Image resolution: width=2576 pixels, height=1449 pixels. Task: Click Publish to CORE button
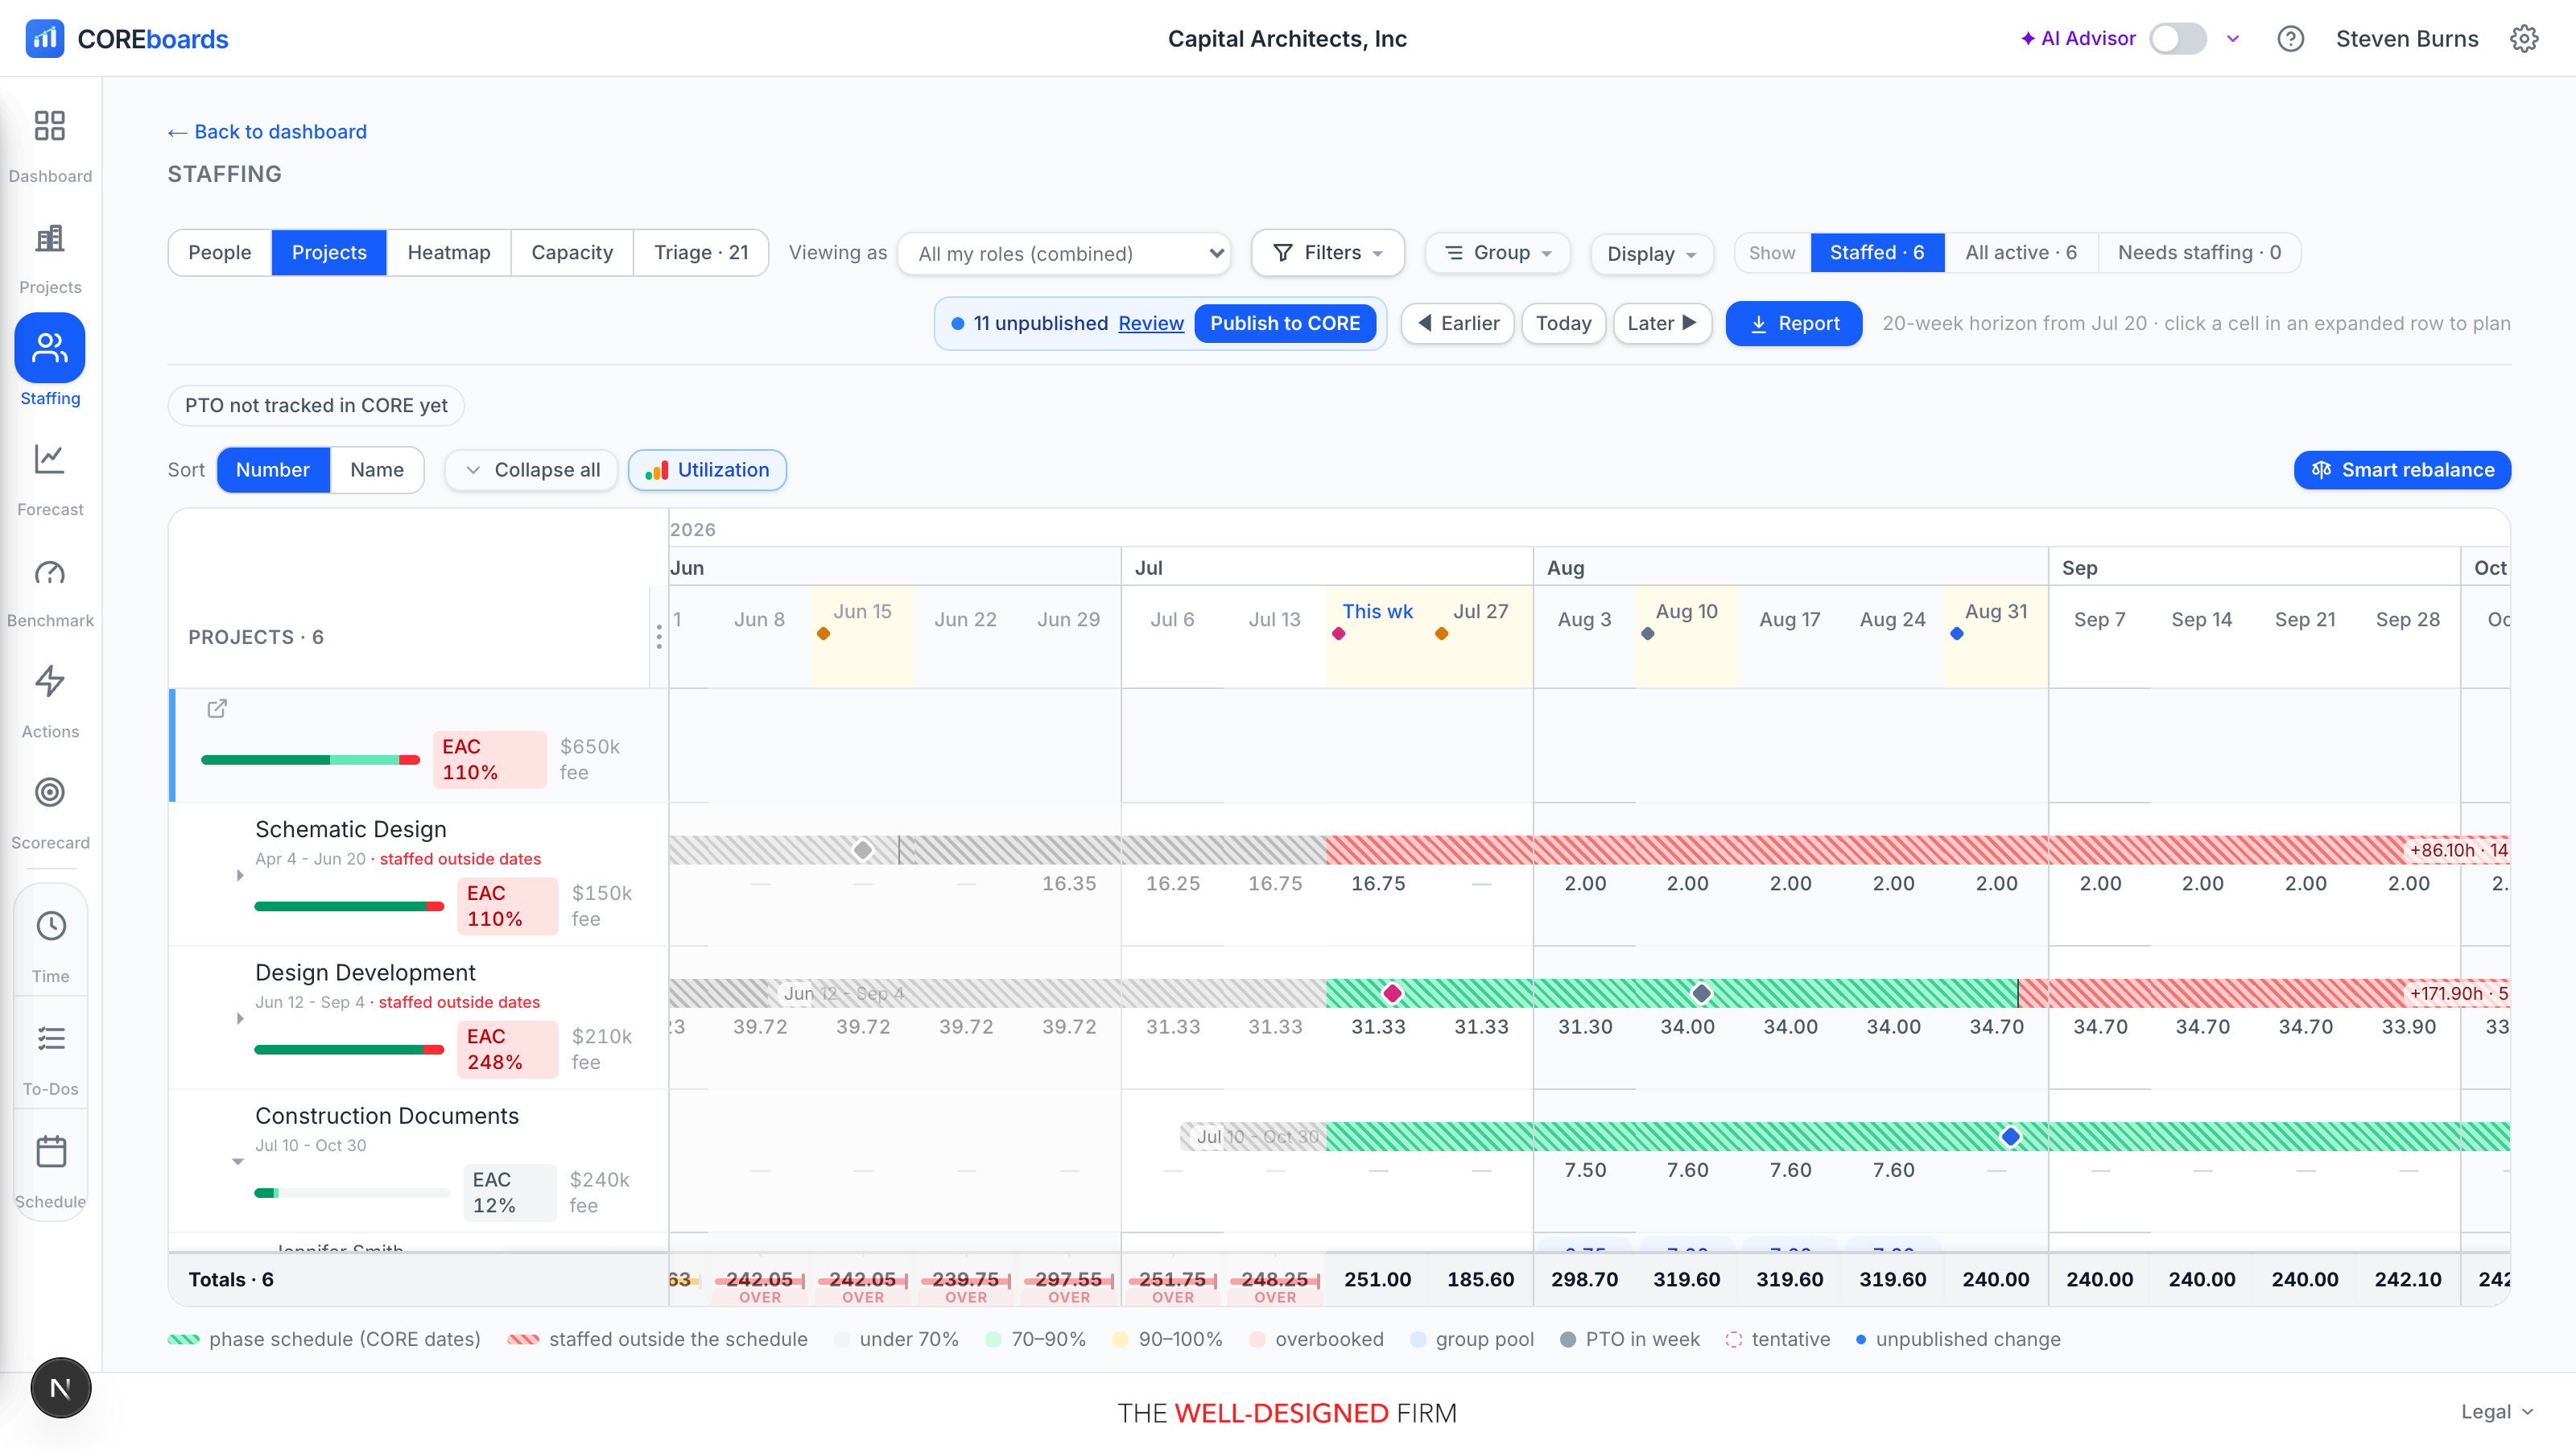click(1285, 324)
